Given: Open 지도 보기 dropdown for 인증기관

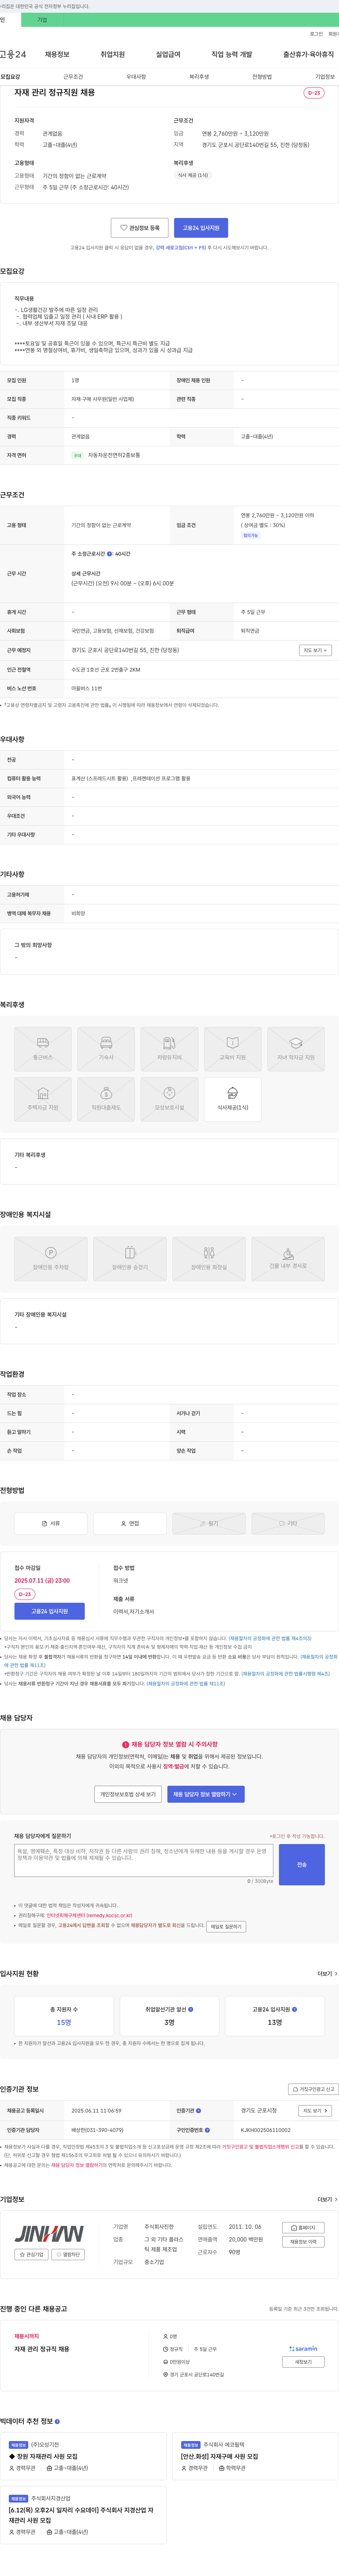Looking at the screenshot, I should pyautogui.click(x=315, y=2111).
